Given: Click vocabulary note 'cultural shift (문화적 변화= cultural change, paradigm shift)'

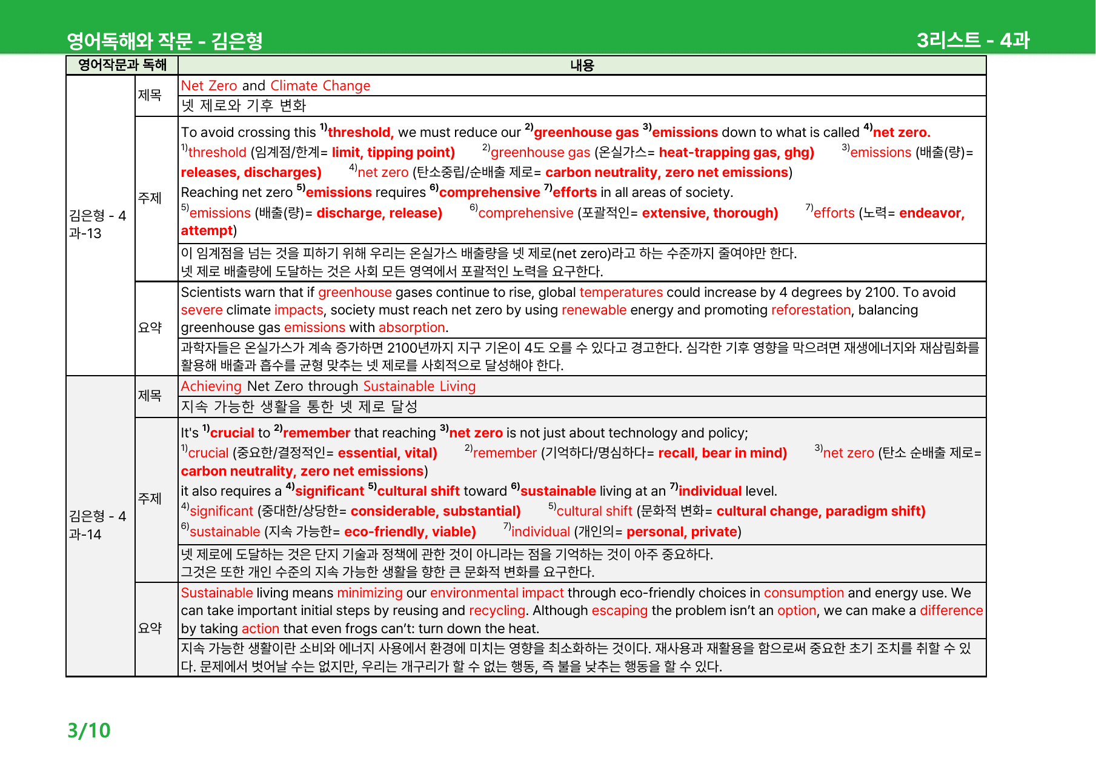Looking at the screenshot, I should (737, 511).
